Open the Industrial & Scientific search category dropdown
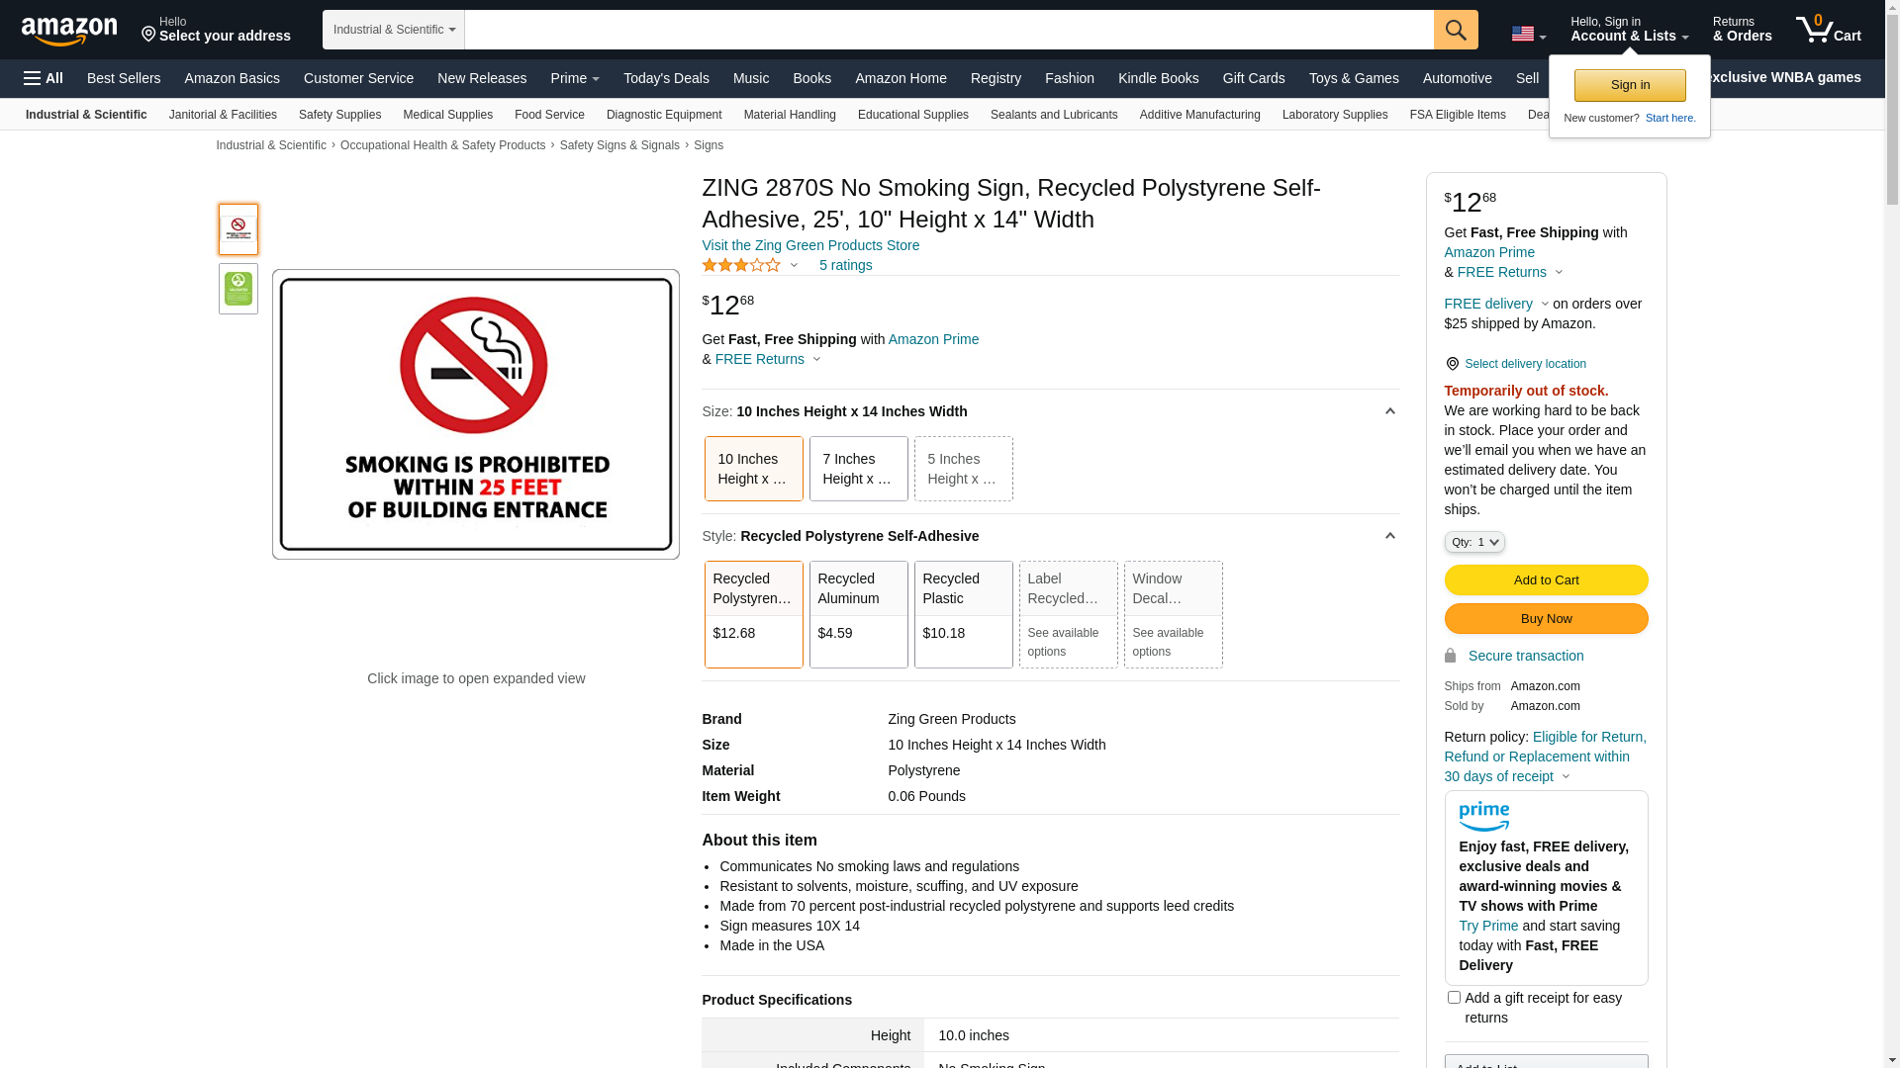 point(394,30)
